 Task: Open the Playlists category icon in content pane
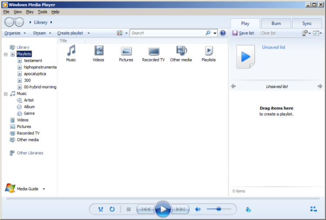pyautogui.click(x=209, y=50)
